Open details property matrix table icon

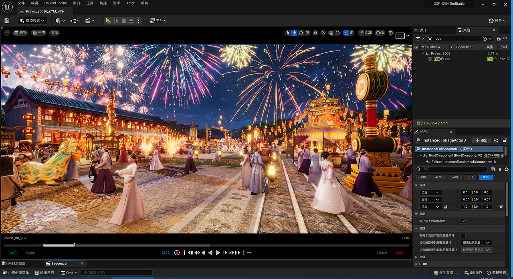(x=493, y=170)
